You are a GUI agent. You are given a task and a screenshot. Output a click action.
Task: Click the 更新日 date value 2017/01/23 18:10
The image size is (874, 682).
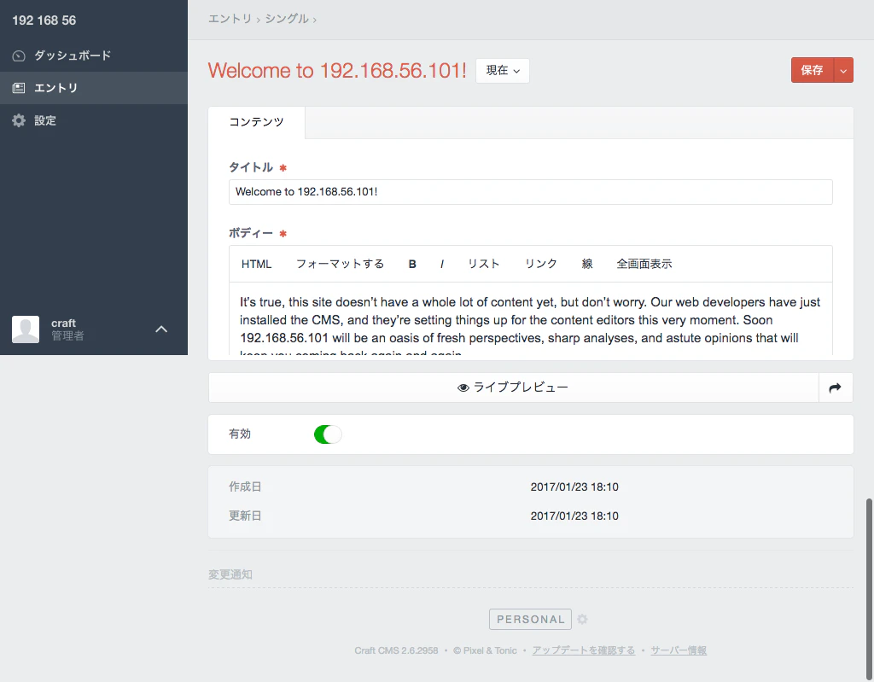(574, 516)
